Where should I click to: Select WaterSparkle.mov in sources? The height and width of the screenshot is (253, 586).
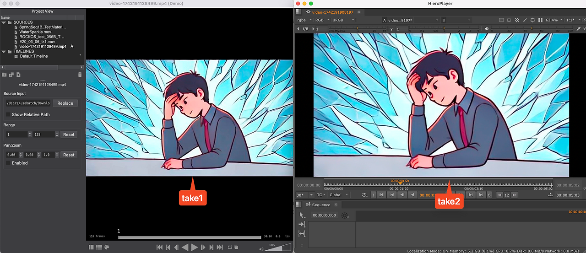pyautogui.click(x=35, y=32)
